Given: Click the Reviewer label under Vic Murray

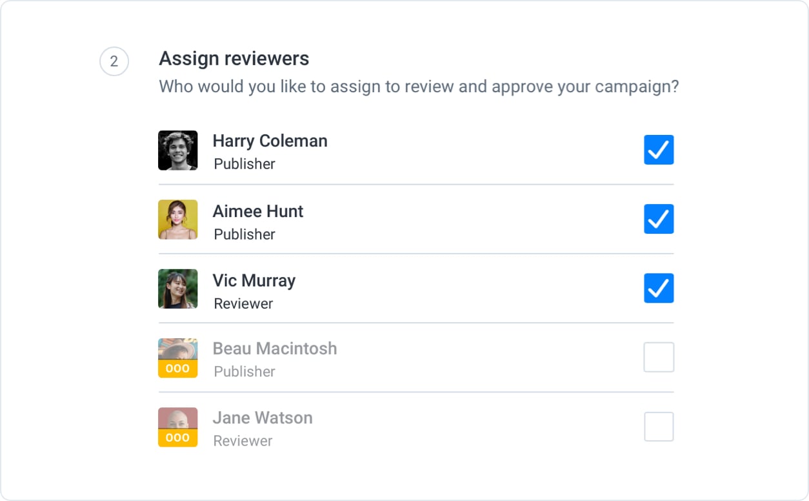Looking at the screenshot, I should tap(243, 303).
